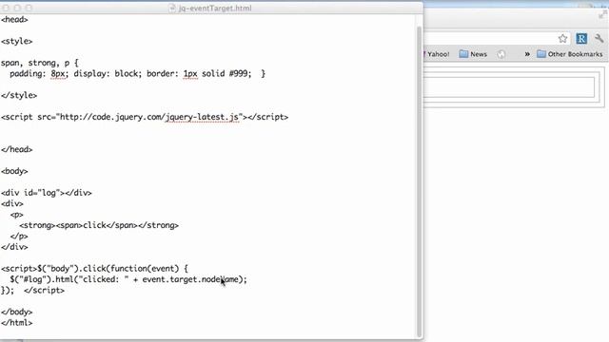609x342 pixels.
Task: Click the "span, strong, p {" selector line
Action: click(x=40, y=63)
